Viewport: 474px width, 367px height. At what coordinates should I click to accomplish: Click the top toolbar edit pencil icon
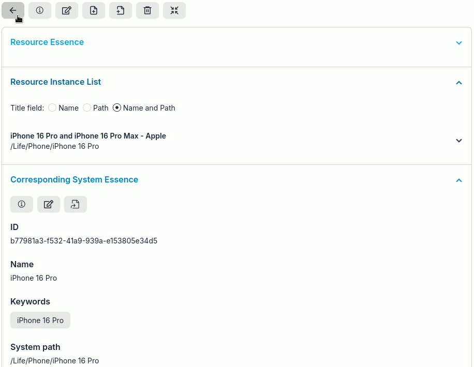67,10
